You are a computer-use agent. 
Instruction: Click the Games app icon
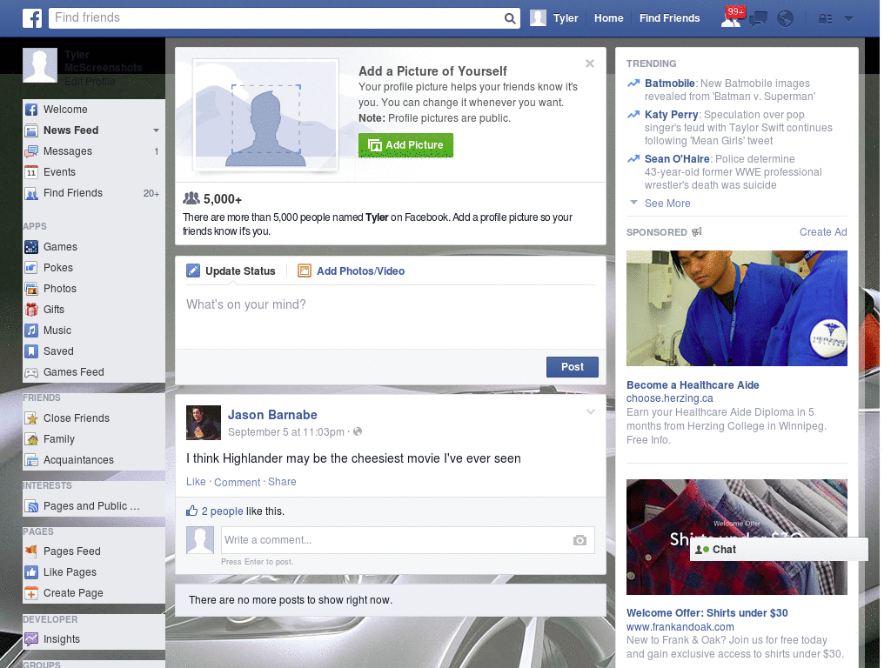(31, 247)
